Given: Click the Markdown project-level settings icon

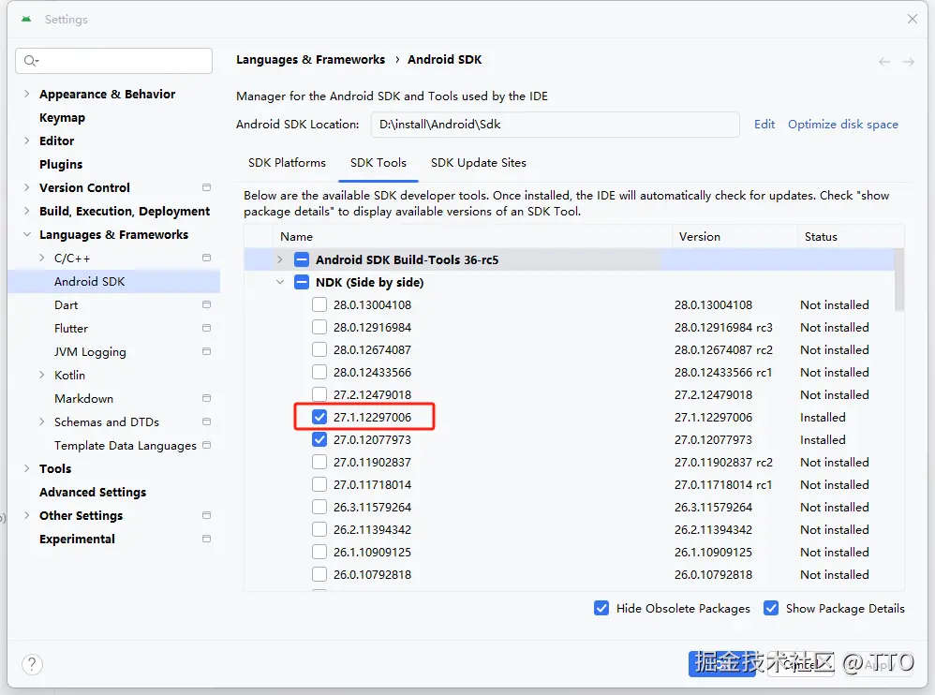Looking at the screenshot, I should (206, 398).
